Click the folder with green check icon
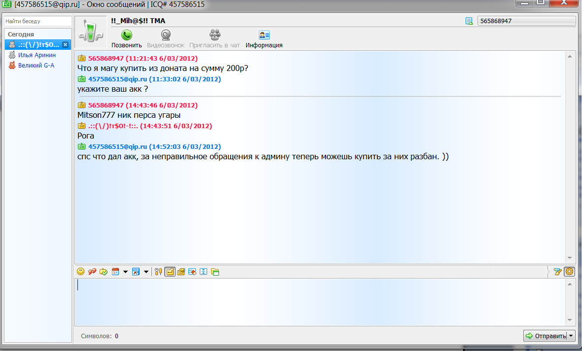Image resolution: width=582 pixels, height=351 pixels. [x=104, y=272]
